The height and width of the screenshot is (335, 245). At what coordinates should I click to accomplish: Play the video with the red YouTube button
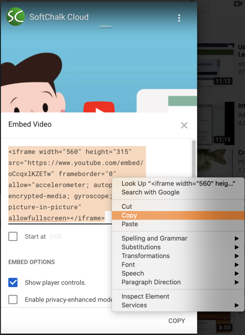point(99,107)
